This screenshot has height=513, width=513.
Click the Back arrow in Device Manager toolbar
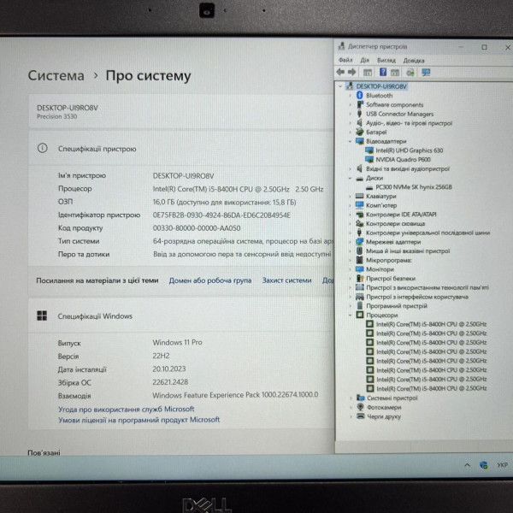pyautogui.click(x=340, y=72)
